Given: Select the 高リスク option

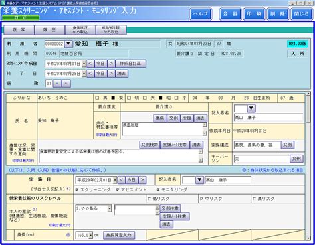Looking at the screenshot, I should click(254, 199).
